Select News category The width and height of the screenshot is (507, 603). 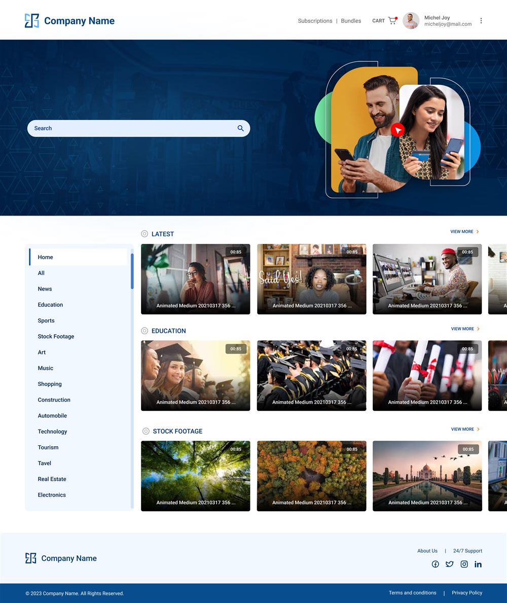click(x=45, y=289)
